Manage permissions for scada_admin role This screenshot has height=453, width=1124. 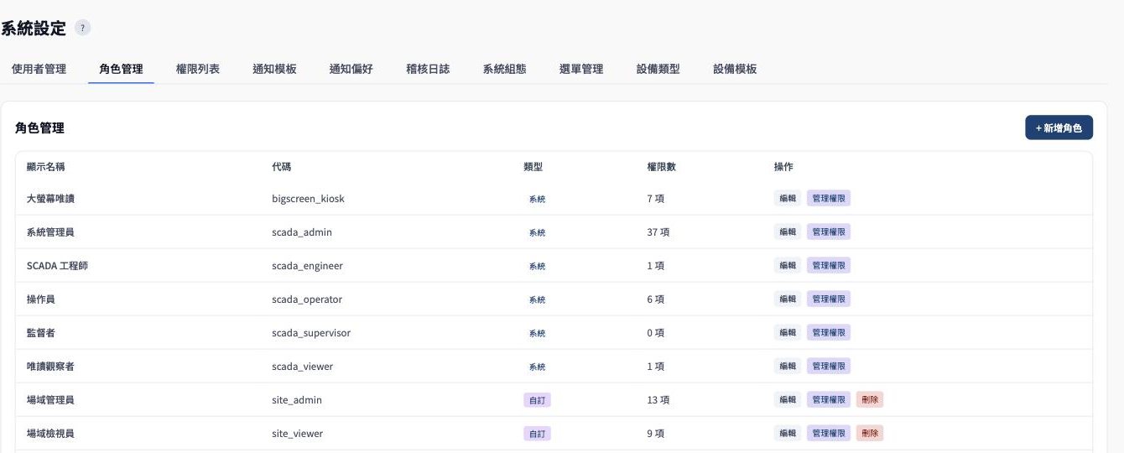[829, 232]
